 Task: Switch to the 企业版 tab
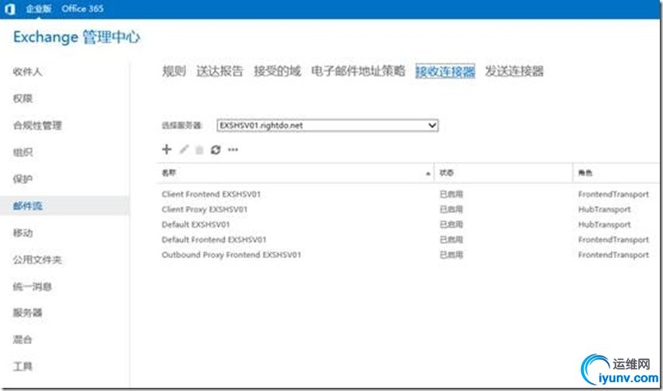point(38,9)
